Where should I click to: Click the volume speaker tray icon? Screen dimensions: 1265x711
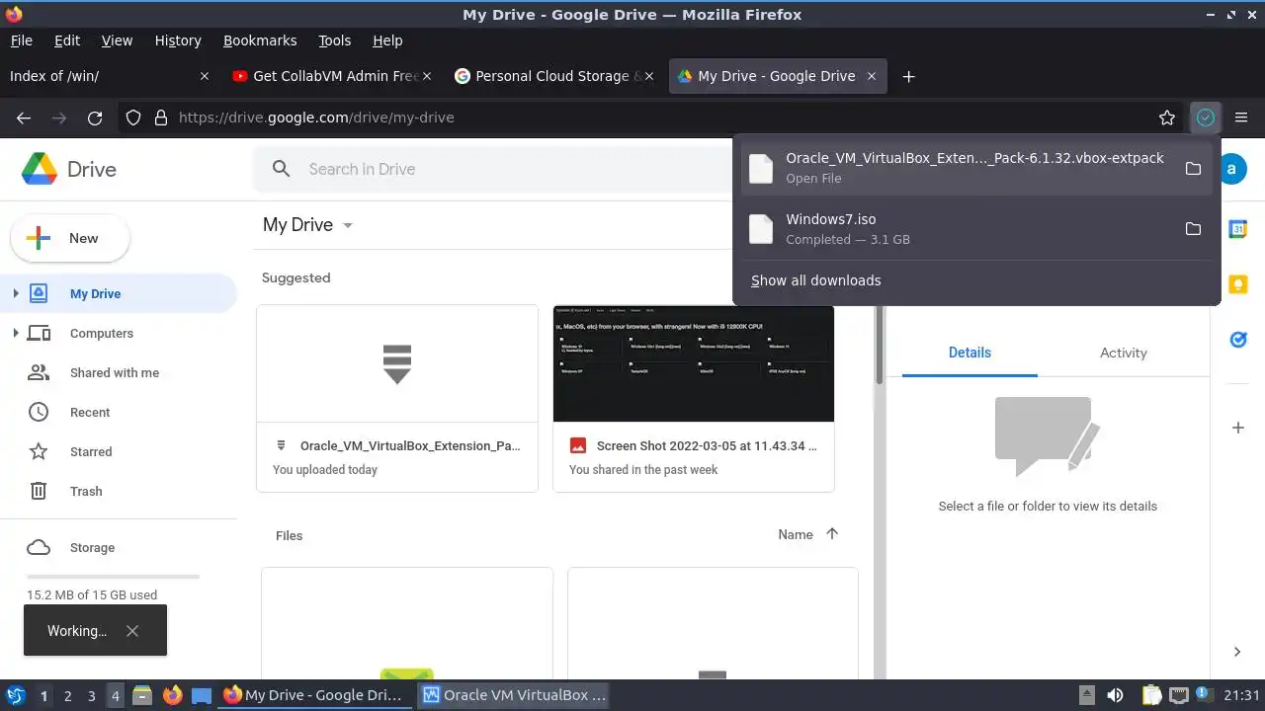tap(1115, 695)
